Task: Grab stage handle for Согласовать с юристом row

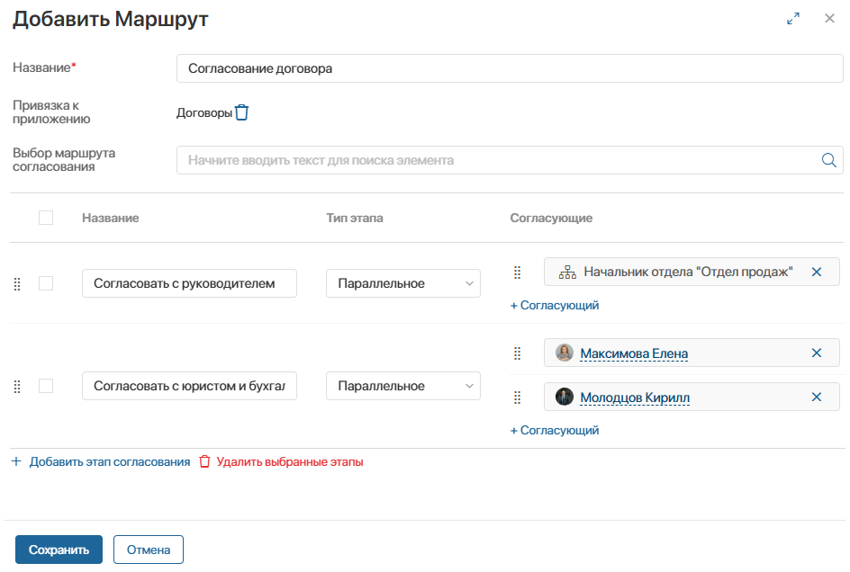Action: point(17,386)
